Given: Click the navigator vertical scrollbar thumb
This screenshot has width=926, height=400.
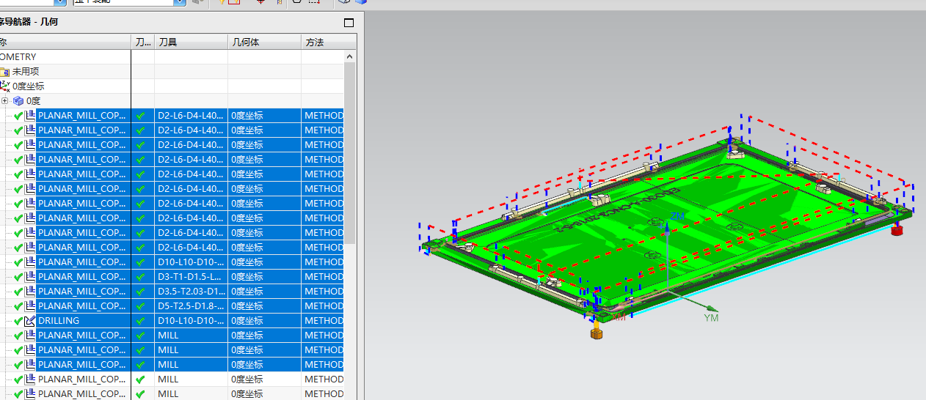Looking at the screenshot, I should [350, 154].
